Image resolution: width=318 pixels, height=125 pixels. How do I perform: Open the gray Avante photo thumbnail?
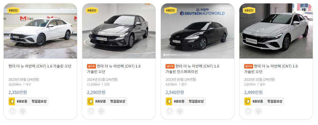(119, 31)
